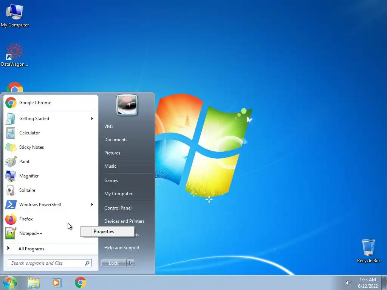387x290 pixels.
Task: Click the Lock button
Action: [114, 263]
